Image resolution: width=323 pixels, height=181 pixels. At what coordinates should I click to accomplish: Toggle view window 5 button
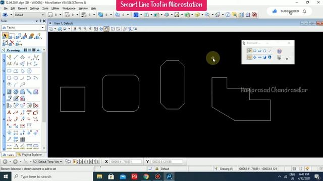click(88, 162)
